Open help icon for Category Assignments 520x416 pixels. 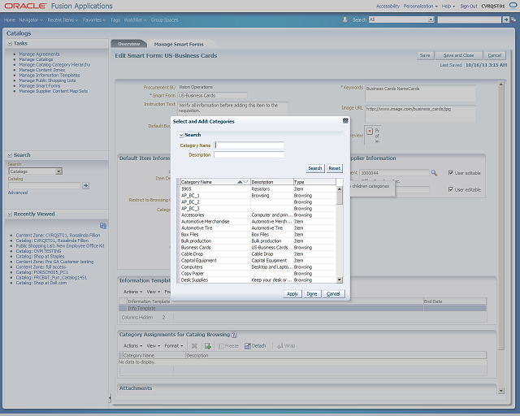click(234, 335)
